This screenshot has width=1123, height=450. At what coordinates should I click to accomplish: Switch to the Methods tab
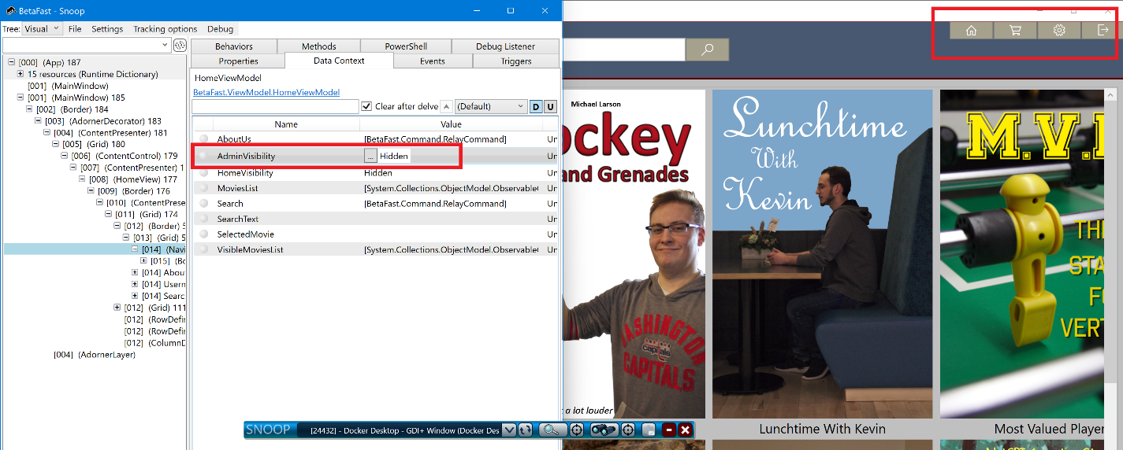point(319,46)
